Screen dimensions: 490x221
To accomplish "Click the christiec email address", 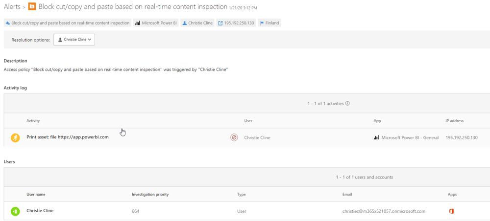I will click(x=384, y=211).
